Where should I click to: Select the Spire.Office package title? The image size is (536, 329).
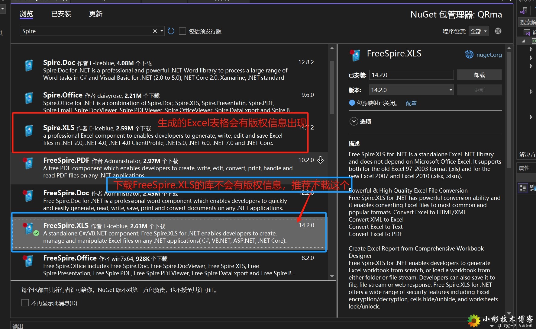[x=63, y=95]
